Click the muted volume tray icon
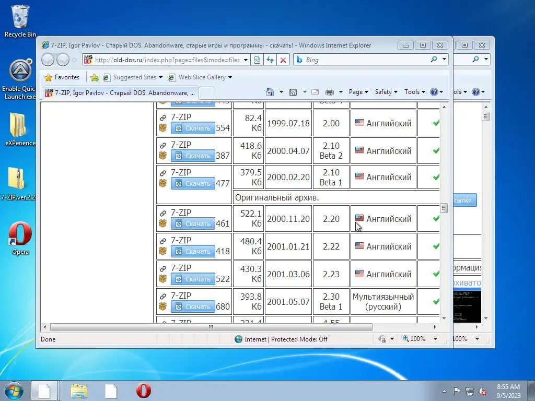The height and width of the screenshot is (401, 535). click(482, 391)
